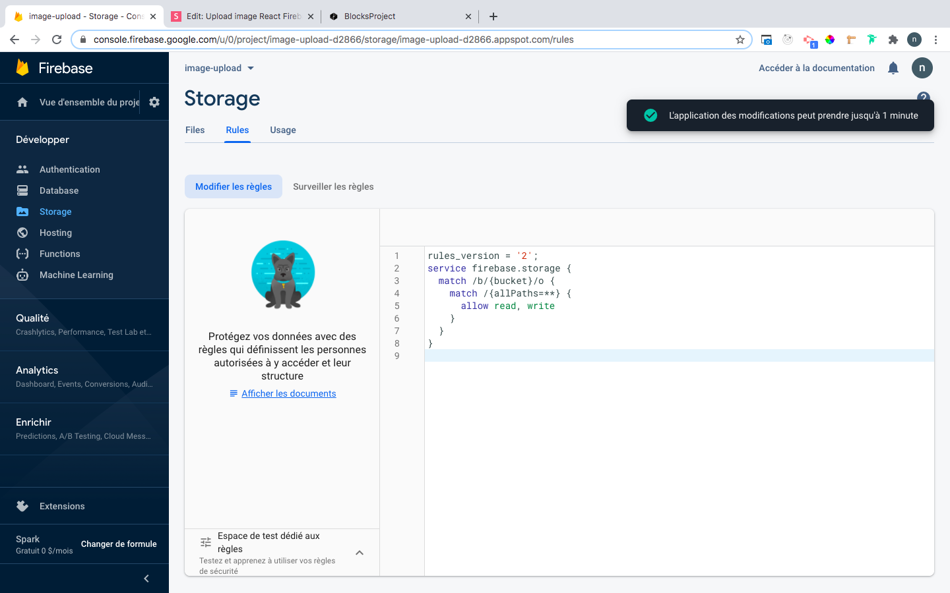Click line 9 in rules editor

coord(680,356)
